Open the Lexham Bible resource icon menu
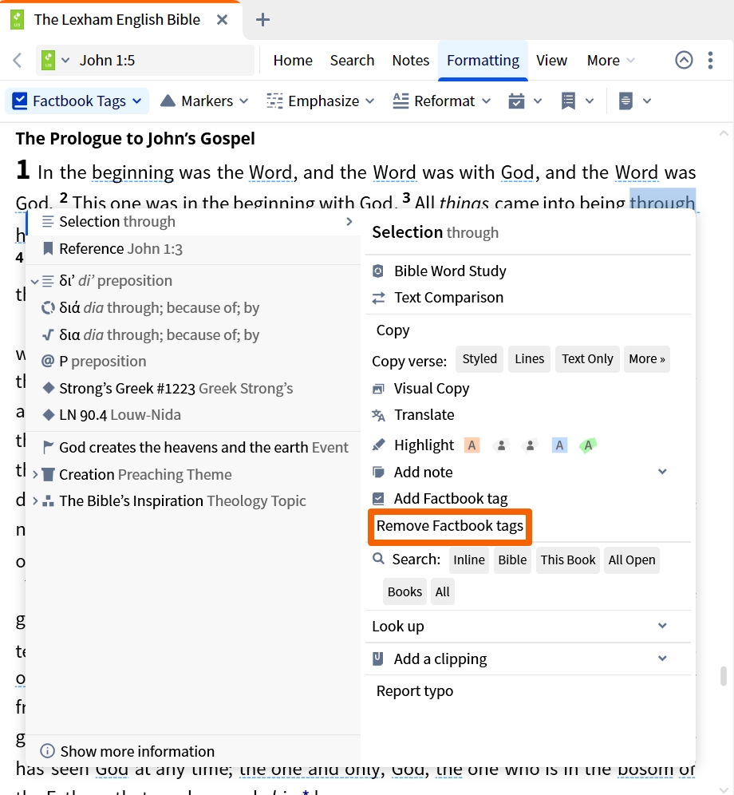The width and height of the screenshot is (734, 795). point(55,61)
